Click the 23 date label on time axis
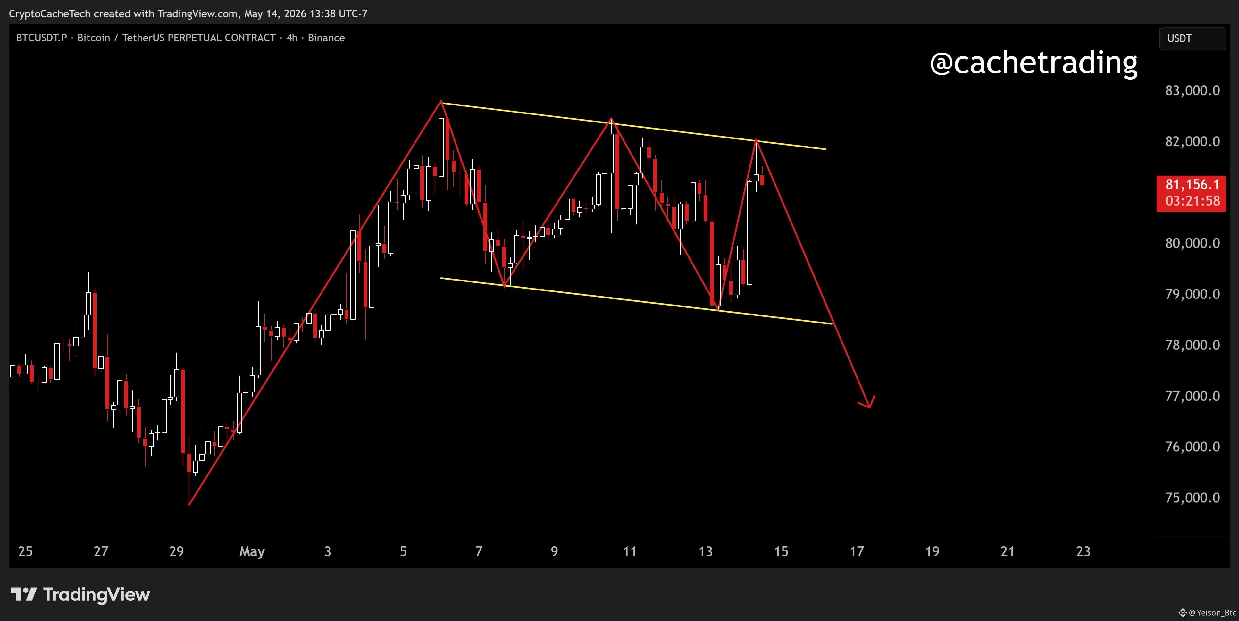Viewport: 1239px width, 621px height. (x=1083, y=551)
